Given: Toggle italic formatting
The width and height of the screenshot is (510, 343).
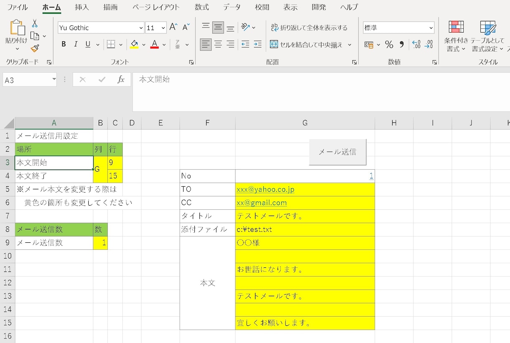Looking at the screenshot, I should pyautogui.click(x=76, y=44).
